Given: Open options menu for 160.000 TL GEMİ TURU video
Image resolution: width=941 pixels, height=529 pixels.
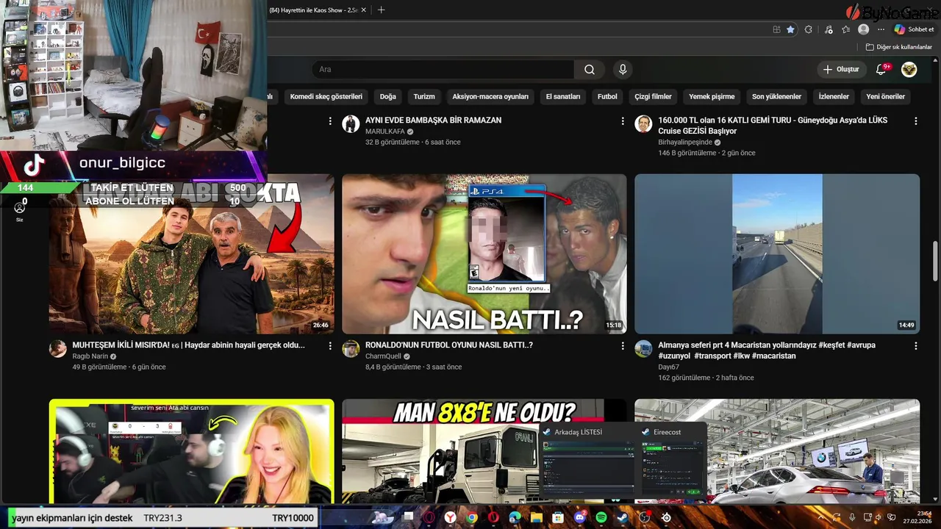Looking at the screenshot, I should pyautogui.click(x=916, y=121).
